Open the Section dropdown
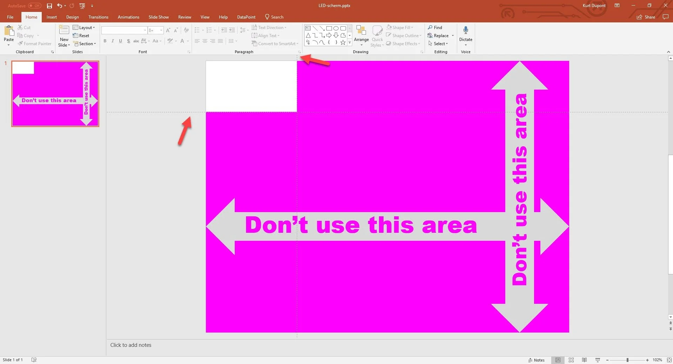 [x=84, y=44]
